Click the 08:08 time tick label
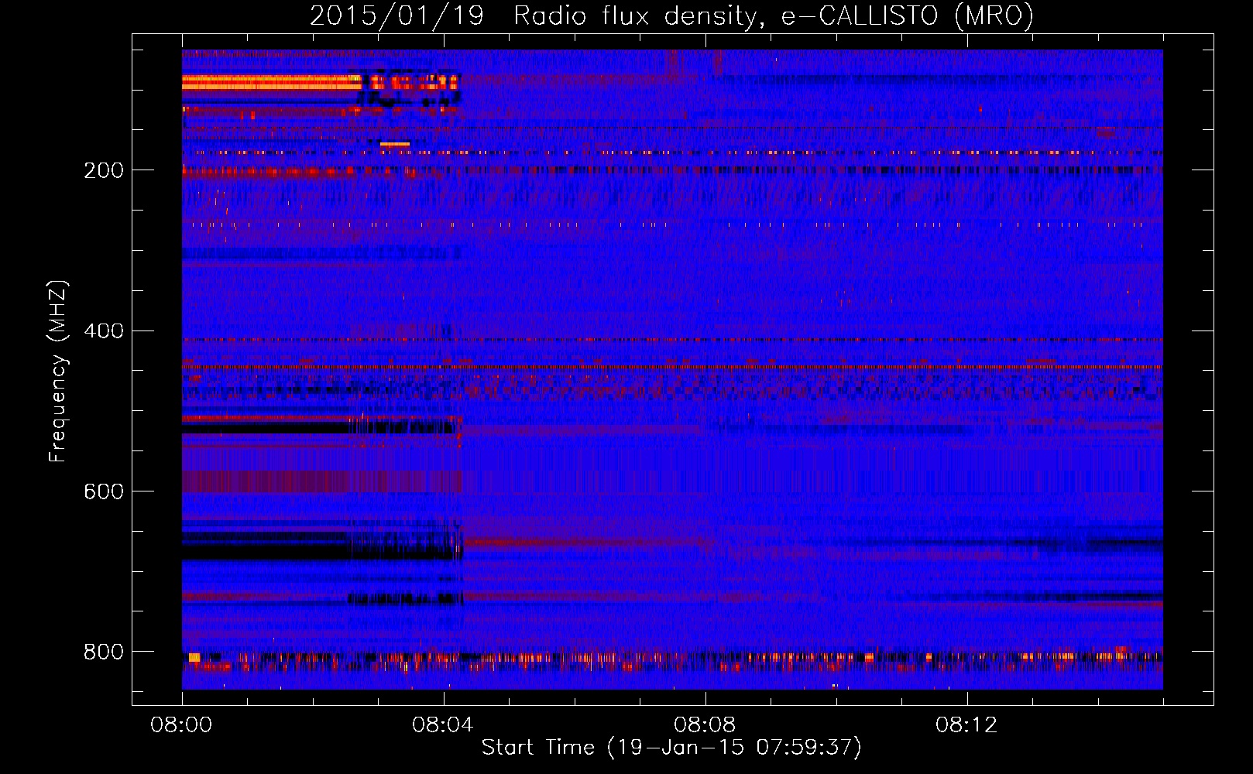1253x774 pixels. tap(705, 725)
